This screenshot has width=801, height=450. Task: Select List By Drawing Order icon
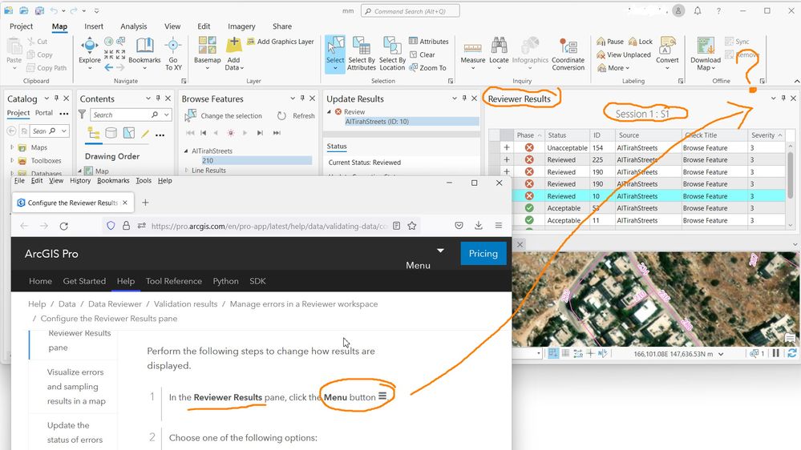click(94, 134)
